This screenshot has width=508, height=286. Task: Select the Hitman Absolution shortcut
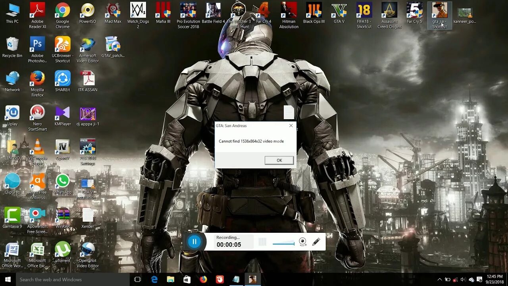click(x=289, y=15)
